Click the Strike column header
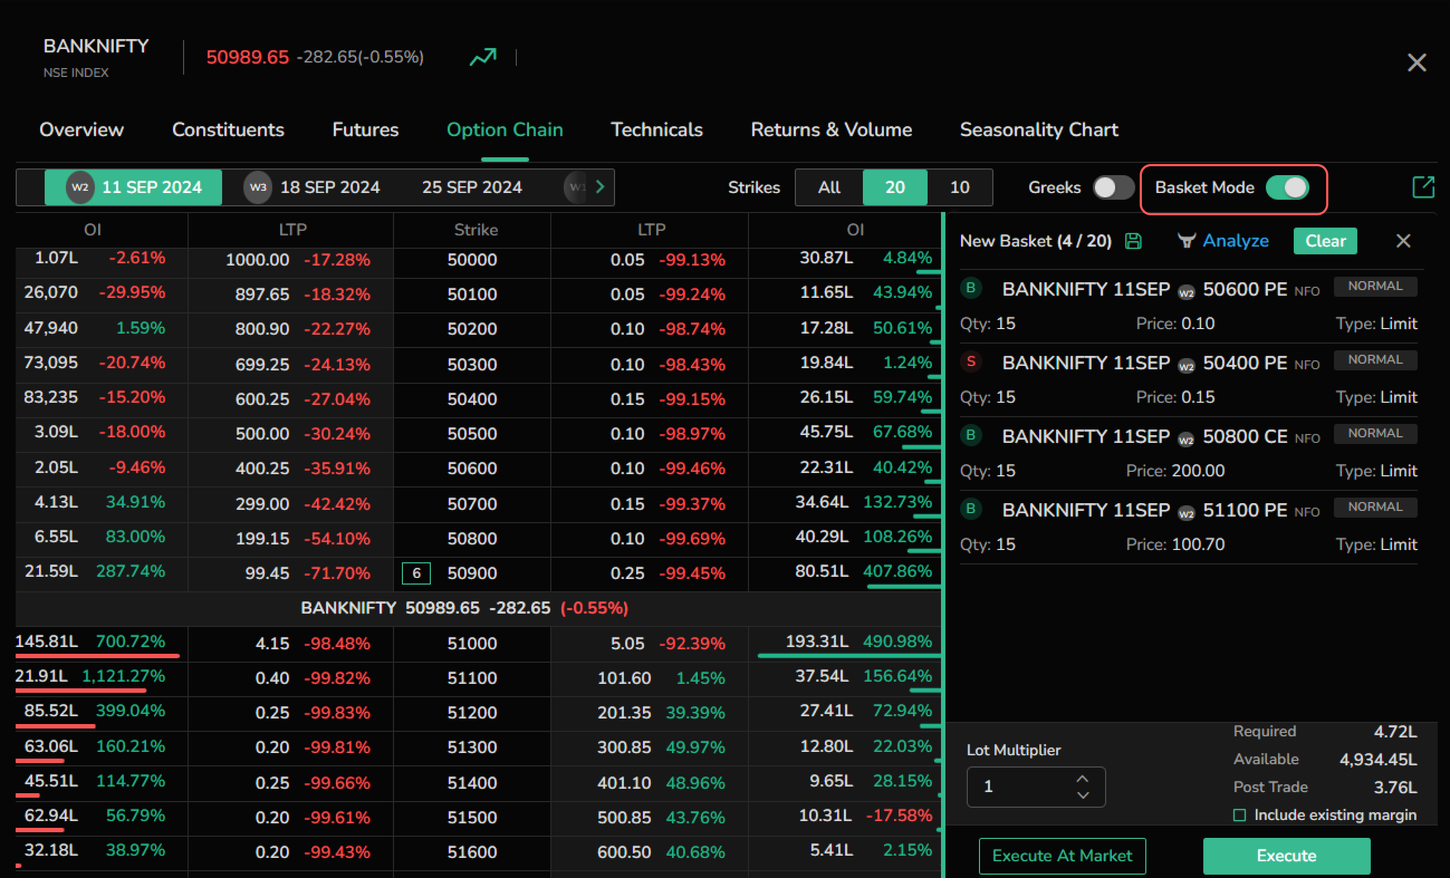Screen dimensions: 1450x878 coord(476,229)
